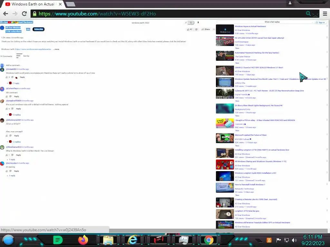Open options for Windows Aqua video

tap(327, 26)
